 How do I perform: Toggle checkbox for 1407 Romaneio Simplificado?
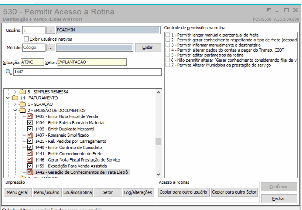click(x=30, y=135)
